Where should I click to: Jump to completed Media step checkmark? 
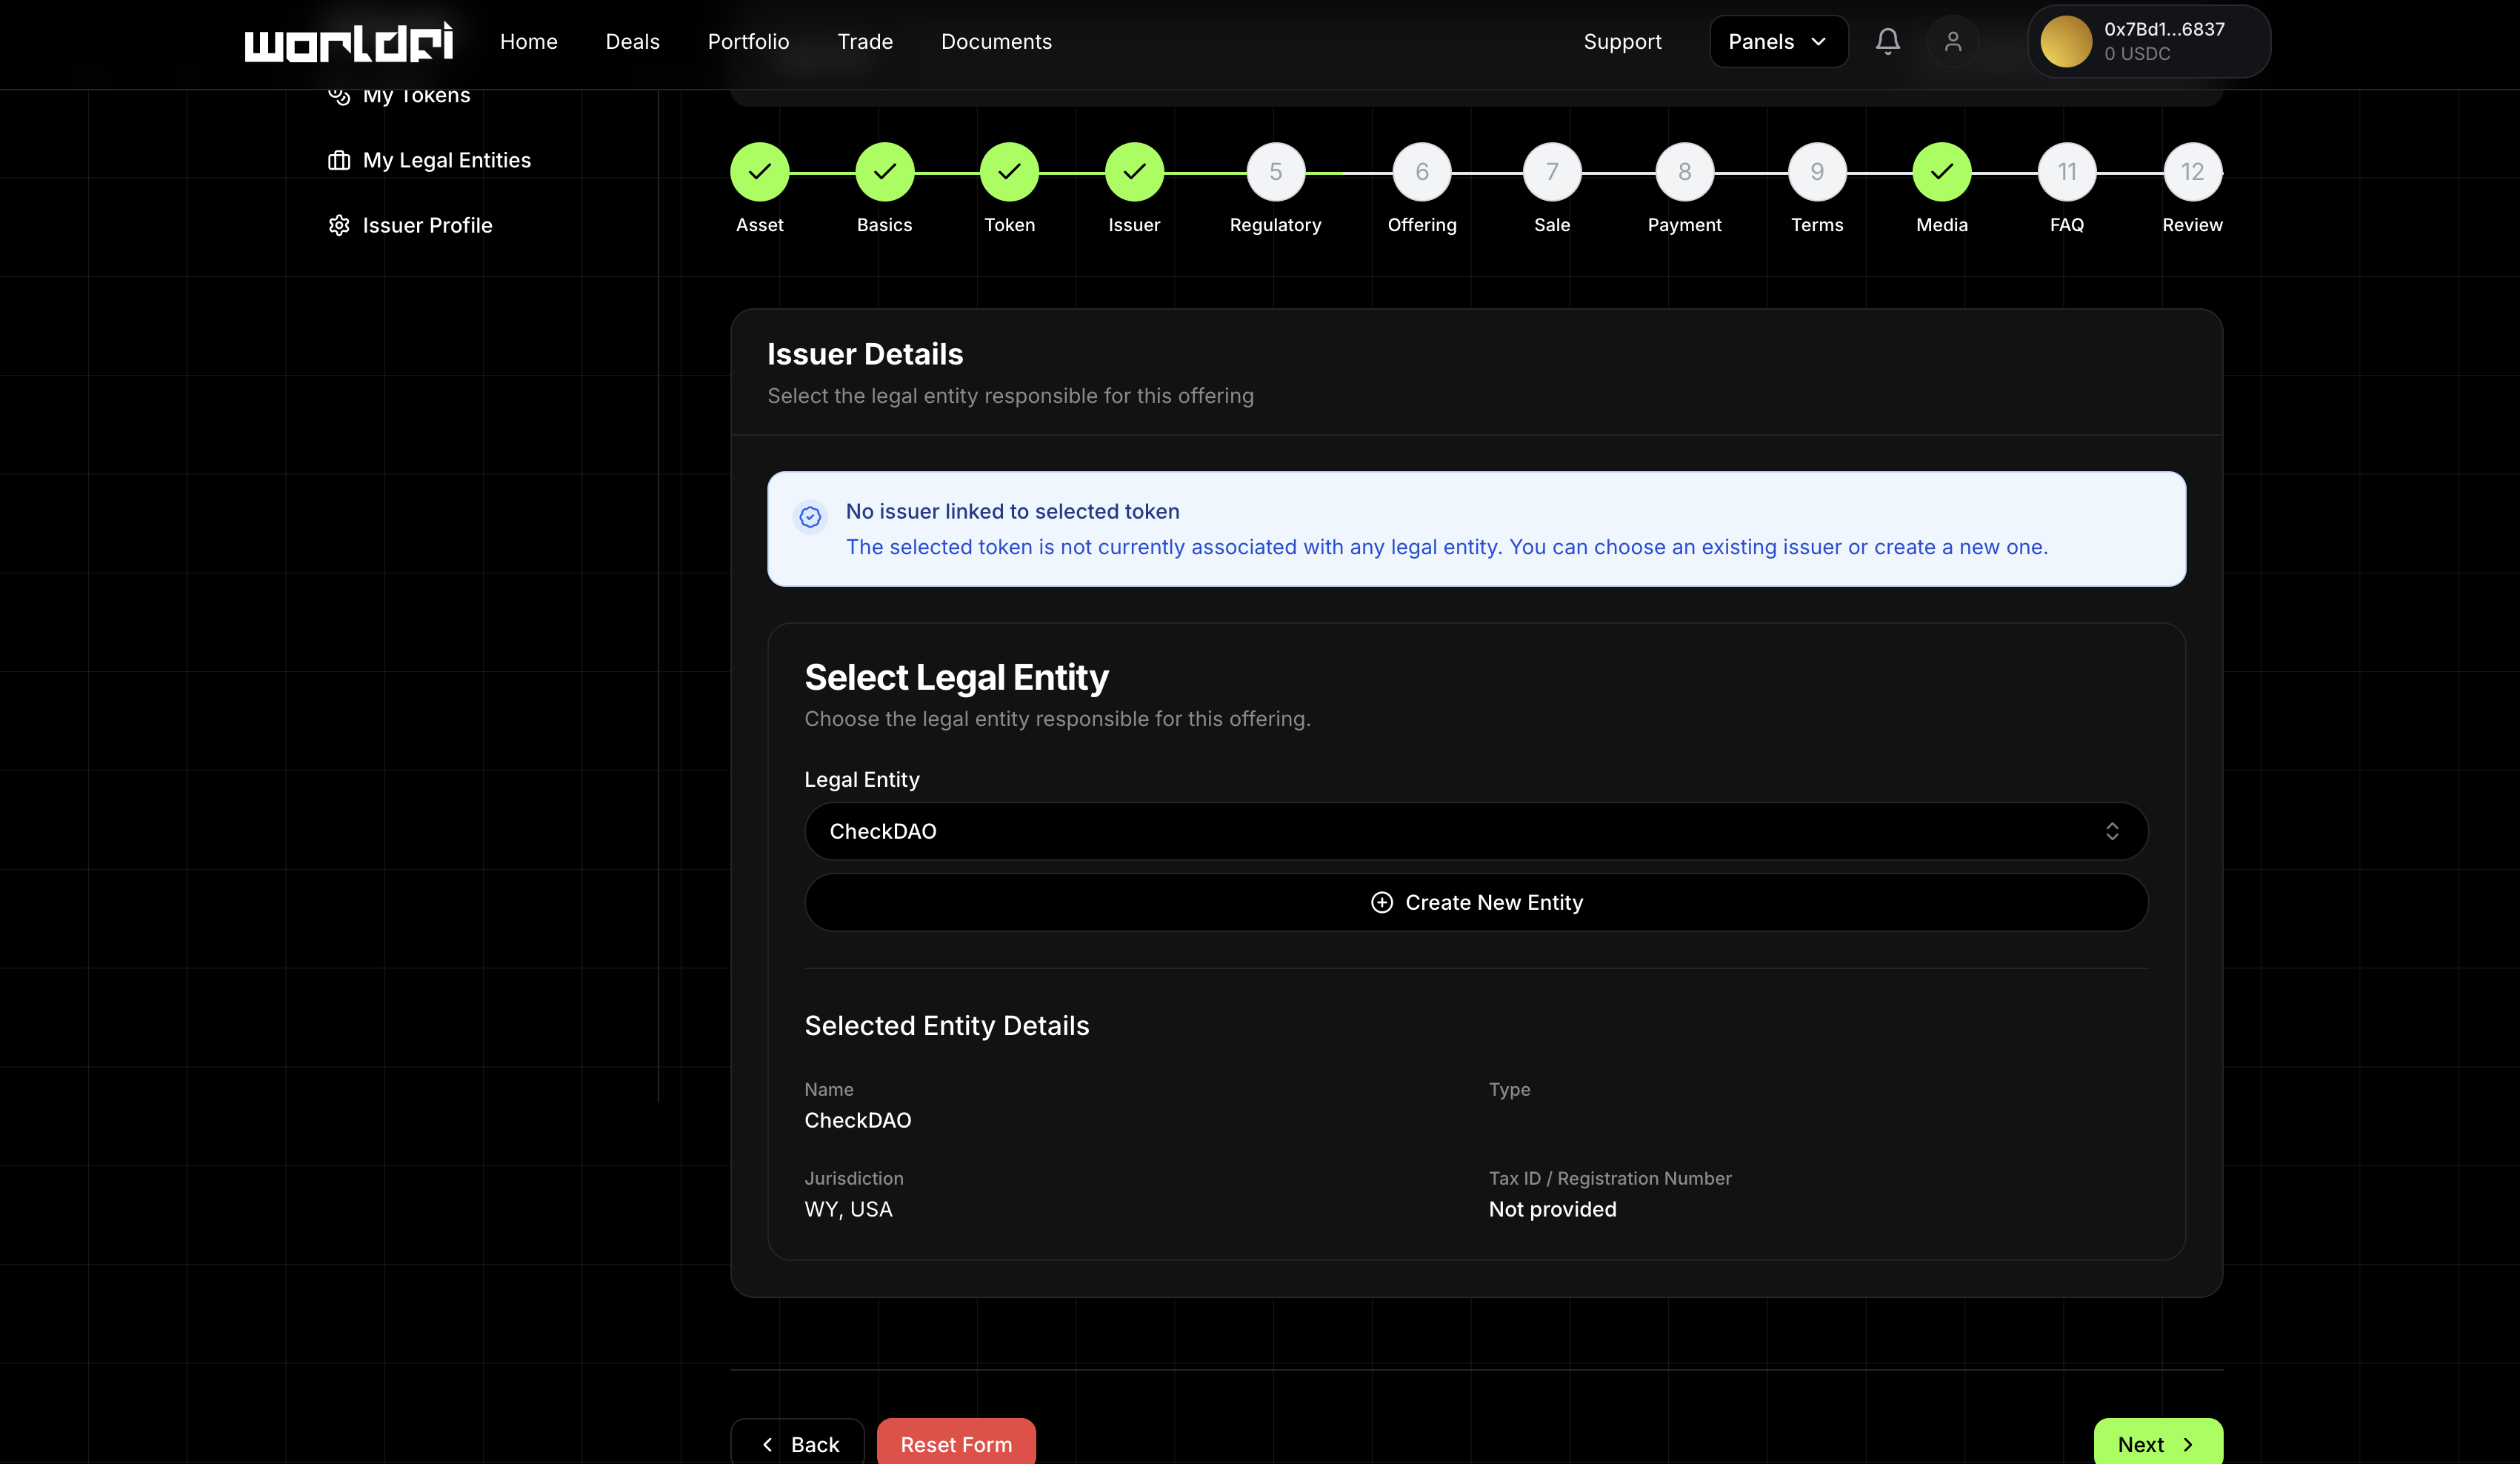pos(1941,172)
